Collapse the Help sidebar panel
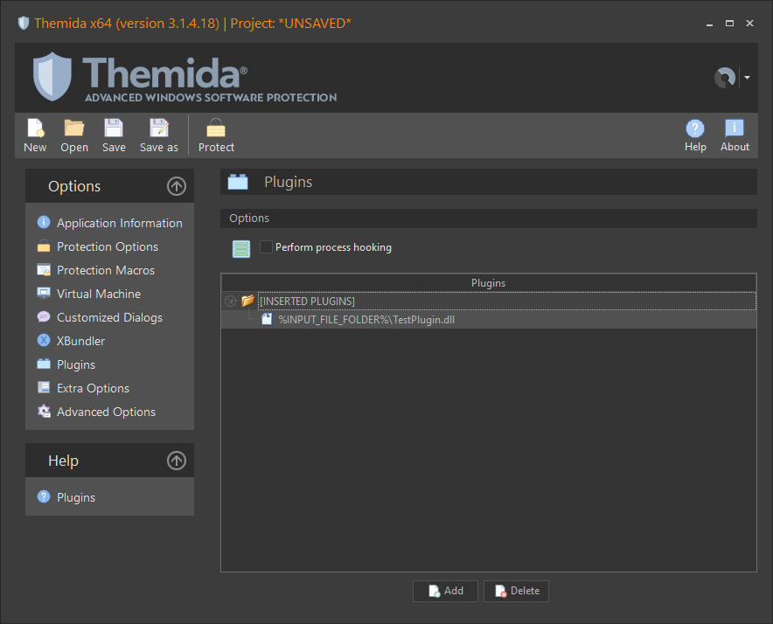Screen dimensions: 773x624 click(177, 461)
